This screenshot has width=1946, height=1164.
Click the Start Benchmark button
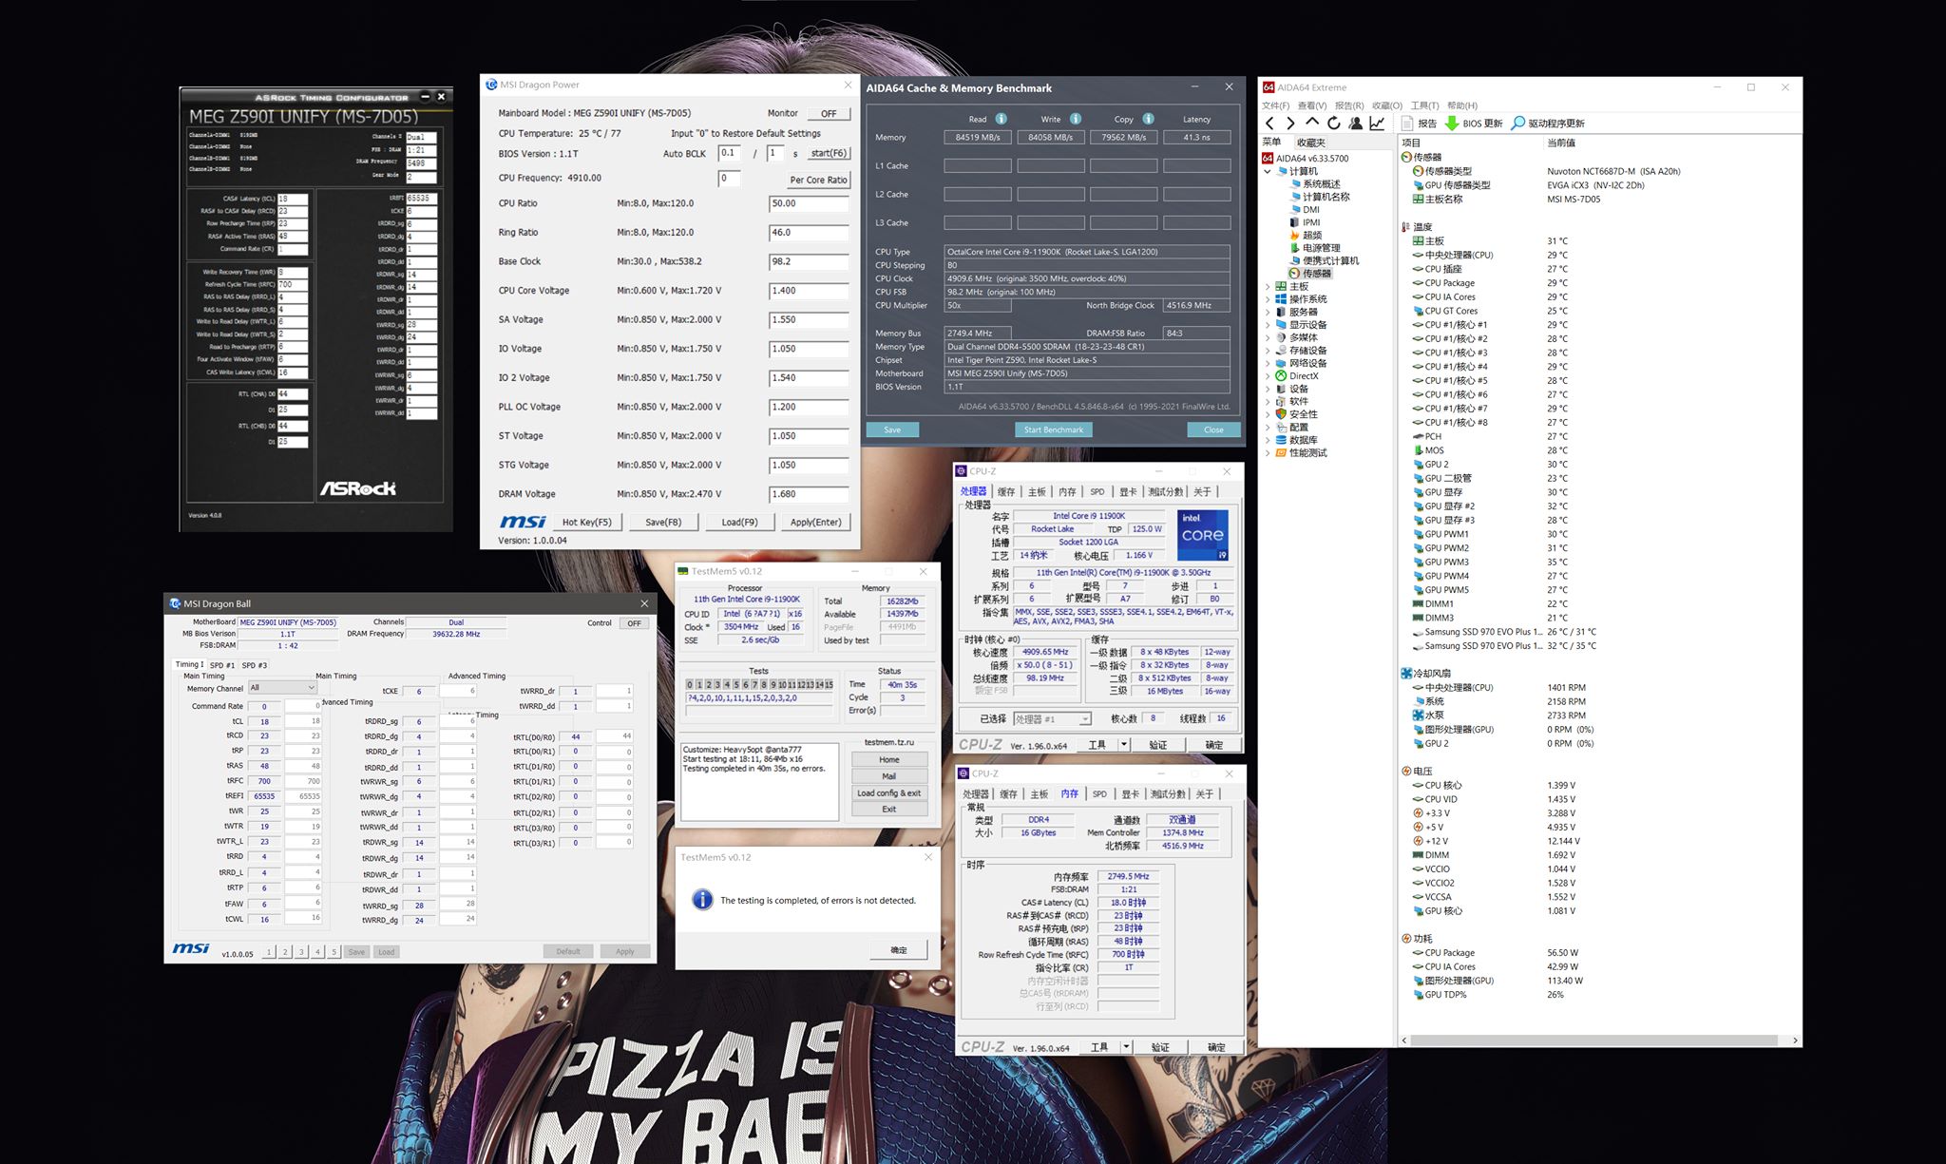point(1053,429)
